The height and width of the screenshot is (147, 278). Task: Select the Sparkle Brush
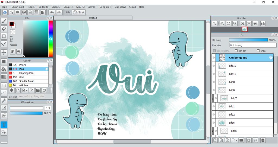pos(28,81)
